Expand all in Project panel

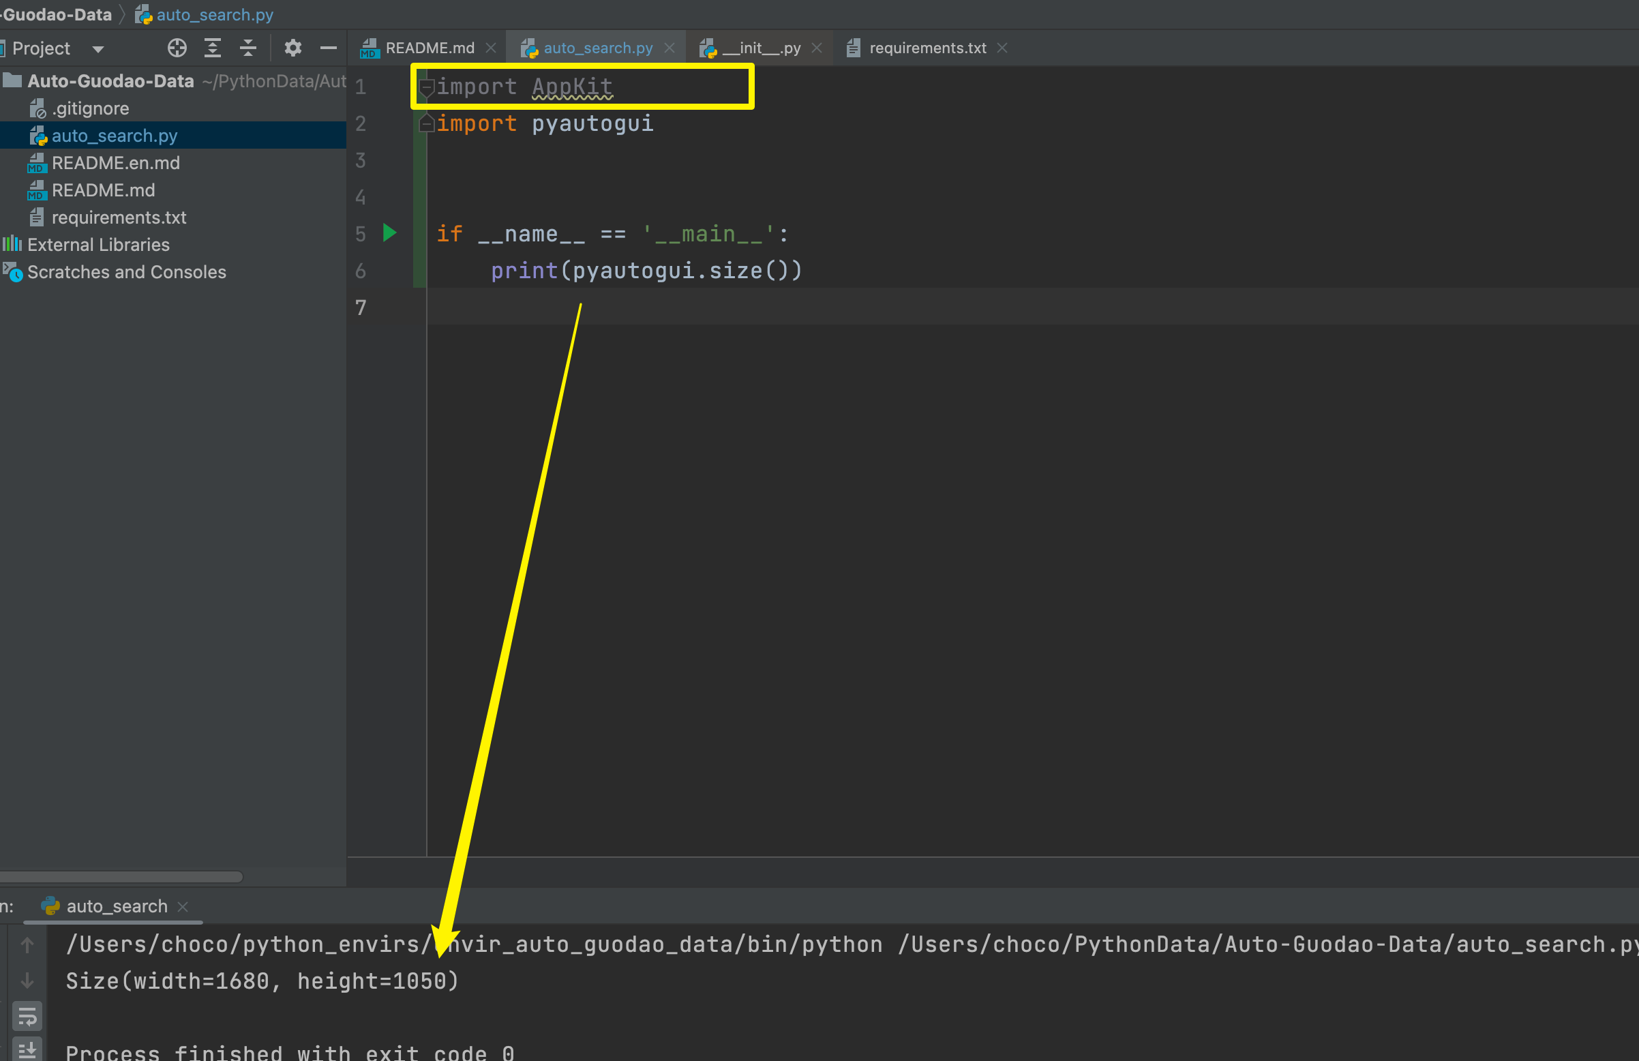[x=213, y=48]
